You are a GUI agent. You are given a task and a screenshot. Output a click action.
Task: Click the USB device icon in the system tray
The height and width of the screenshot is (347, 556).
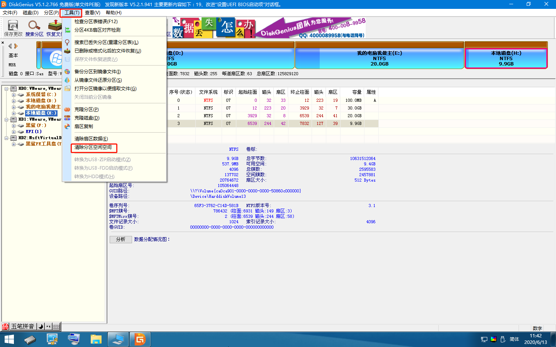503,339
